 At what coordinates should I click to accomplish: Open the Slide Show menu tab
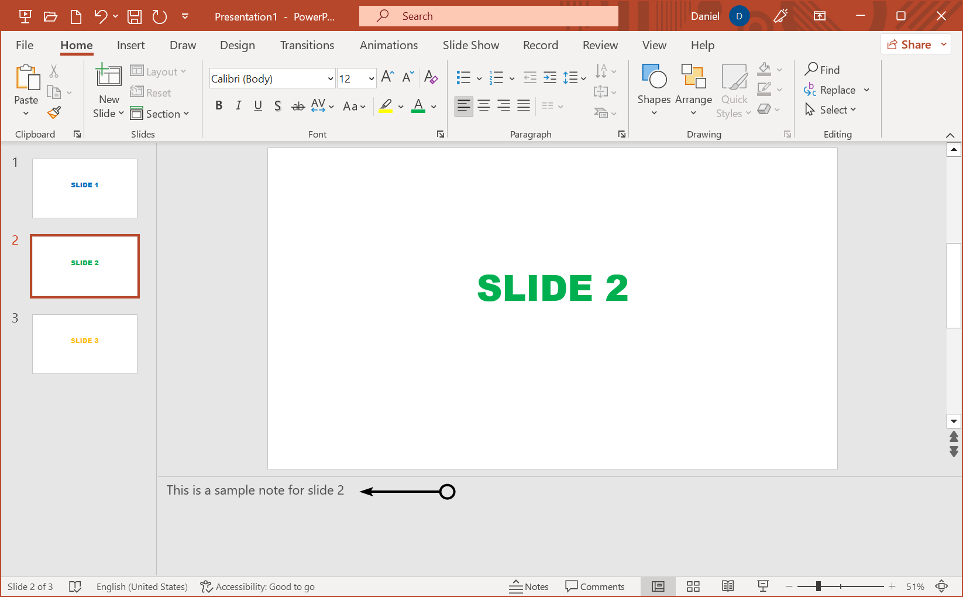(x=471, y=44)
